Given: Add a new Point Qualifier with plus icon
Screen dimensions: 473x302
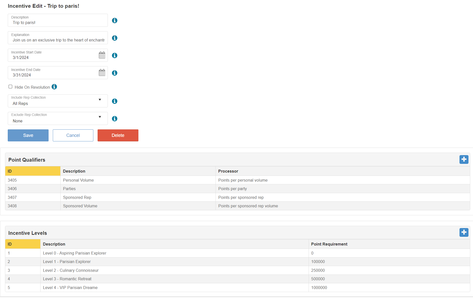Looking at the screenshot, I should pos(464,159).
